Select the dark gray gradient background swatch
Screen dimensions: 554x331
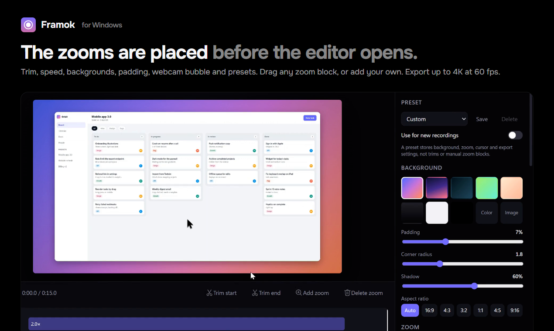click(412, 213)
